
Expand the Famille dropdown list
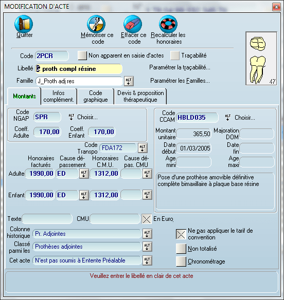pos(129,81)
